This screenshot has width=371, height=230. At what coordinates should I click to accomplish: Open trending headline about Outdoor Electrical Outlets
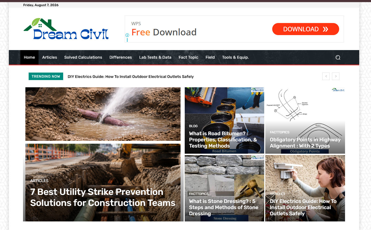click(x=131, y=77)
